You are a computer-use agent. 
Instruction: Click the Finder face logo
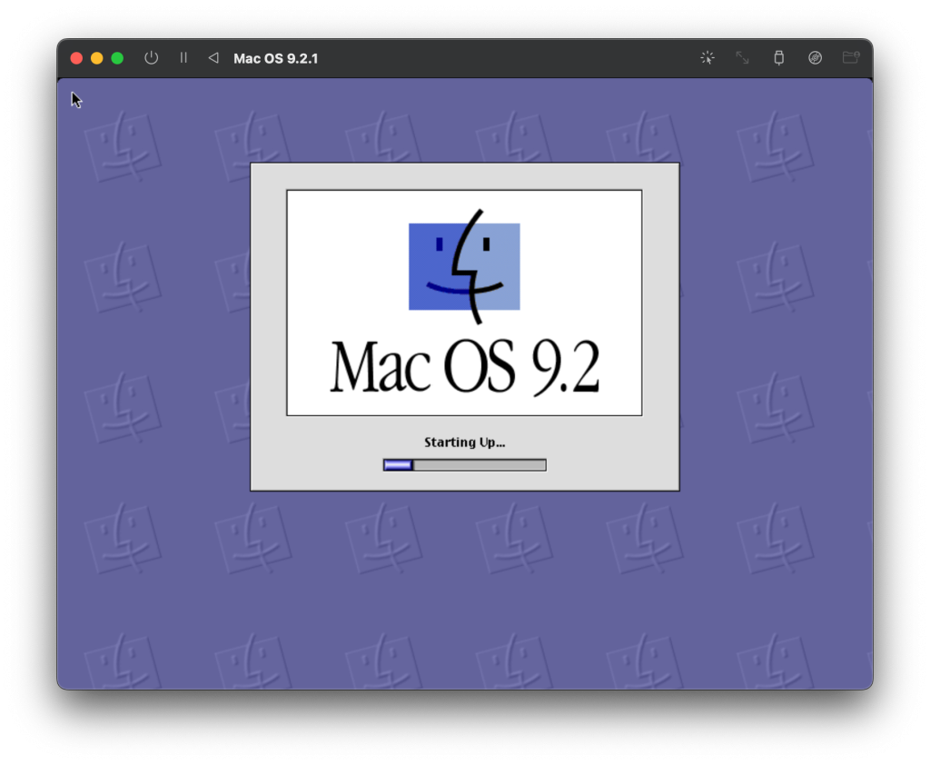[x=464, y=266]
